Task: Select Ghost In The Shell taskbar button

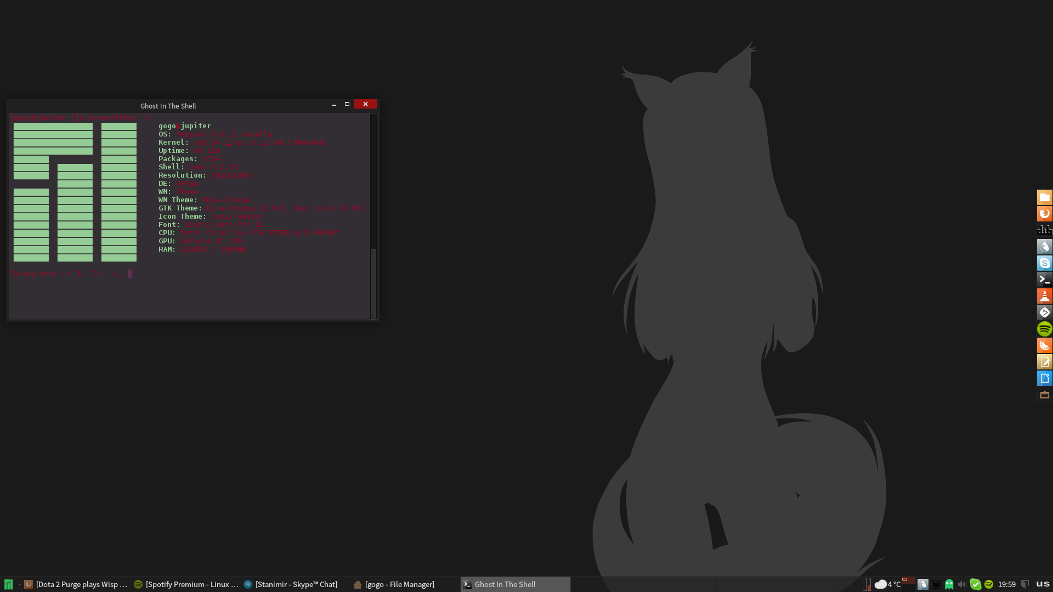Action: [x=516, y=584]
